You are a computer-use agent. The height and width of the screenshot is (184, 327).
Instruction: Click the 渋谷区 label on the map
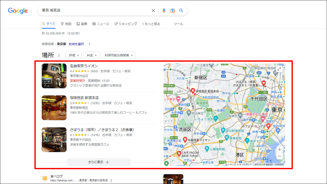[185, 129]
